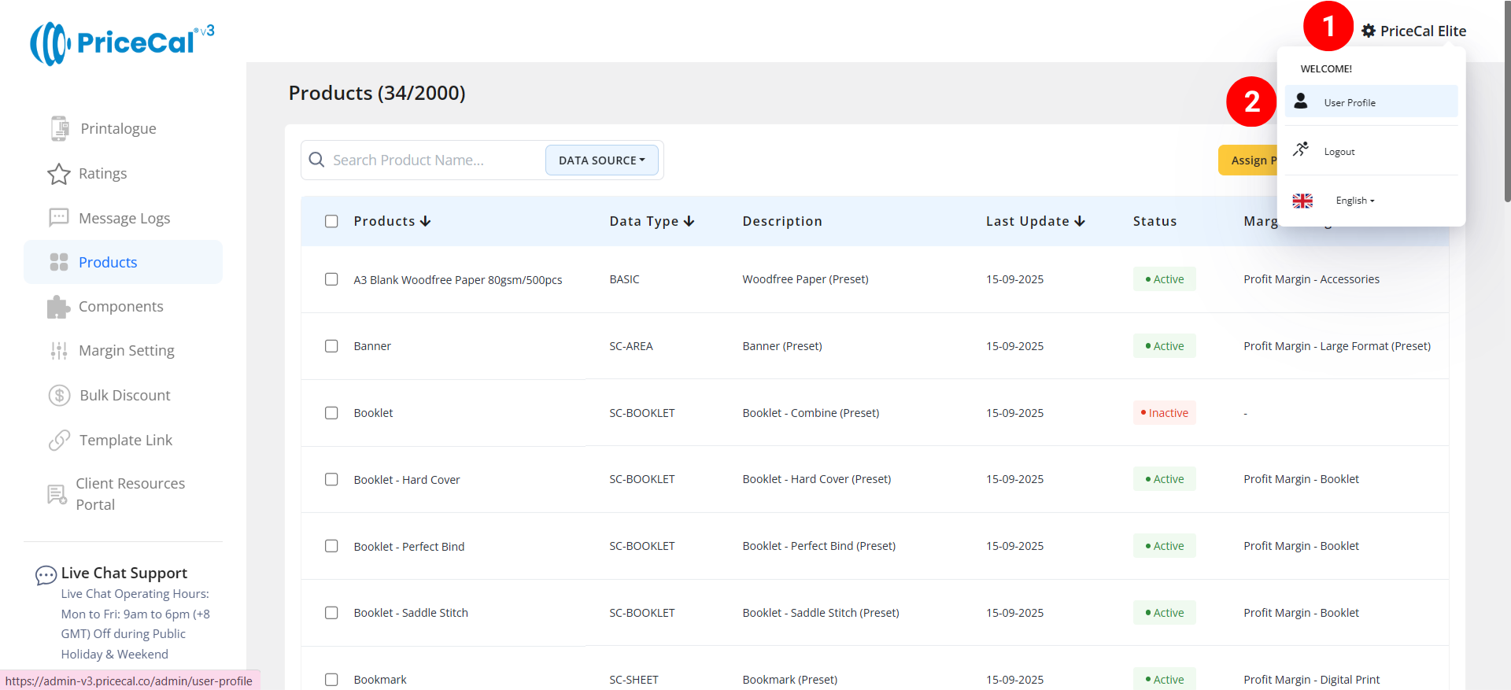This screenshot has height=690, width=1511.
Task: Click the Bulk Discount dollar icon
Action: pos(60,395)
